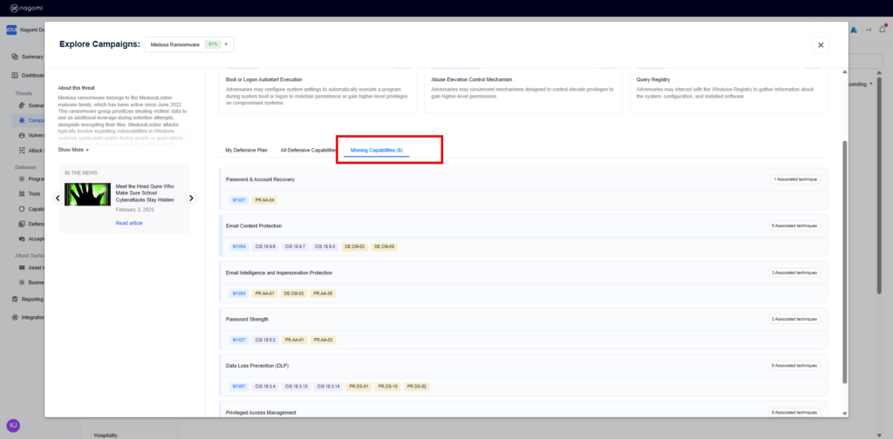The image size is (893, 439).
Task: Open the Attack sidebar icon
Action: [22, 150]
